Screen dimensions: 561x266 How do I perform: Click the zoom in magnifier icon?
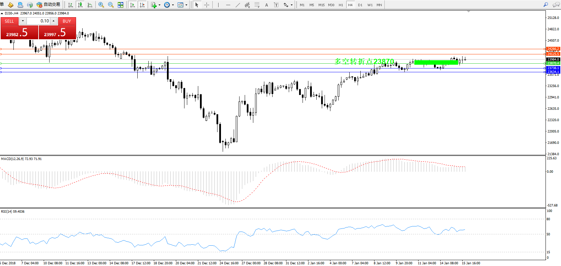(101, 5)
